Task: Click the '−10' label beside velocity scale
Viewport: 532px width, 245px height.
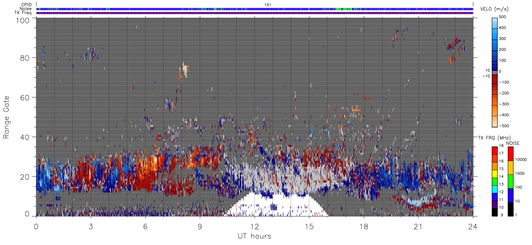Action: click(486, 76)
